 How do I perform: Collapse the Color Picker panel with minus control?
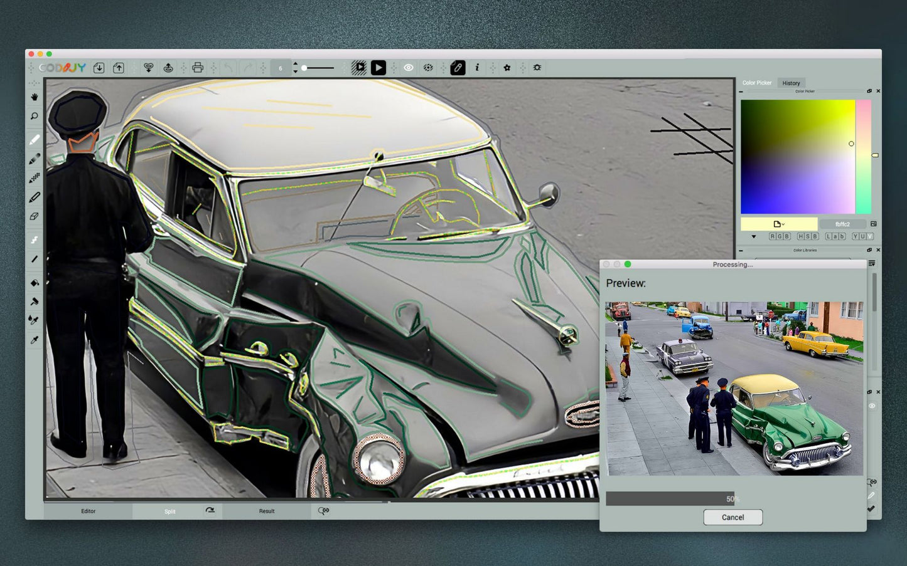pyautogui.click(x=742, y=92)
